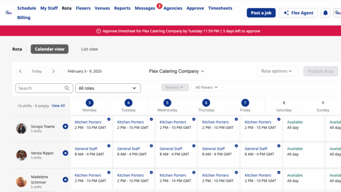Open the My Staff menu item
This screenshot has height=192, width=341.
click(x=49, y=8)
